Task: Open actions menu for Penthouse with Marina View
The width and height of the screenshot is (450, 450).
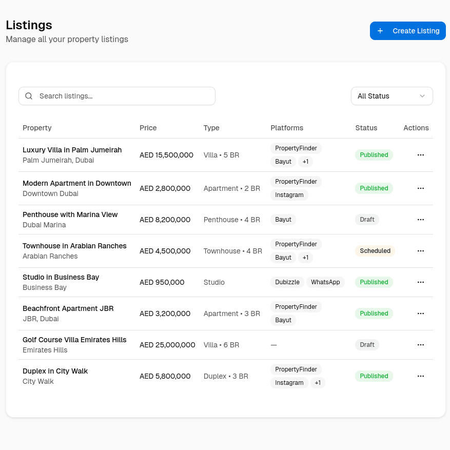Action: pos(420,220)
